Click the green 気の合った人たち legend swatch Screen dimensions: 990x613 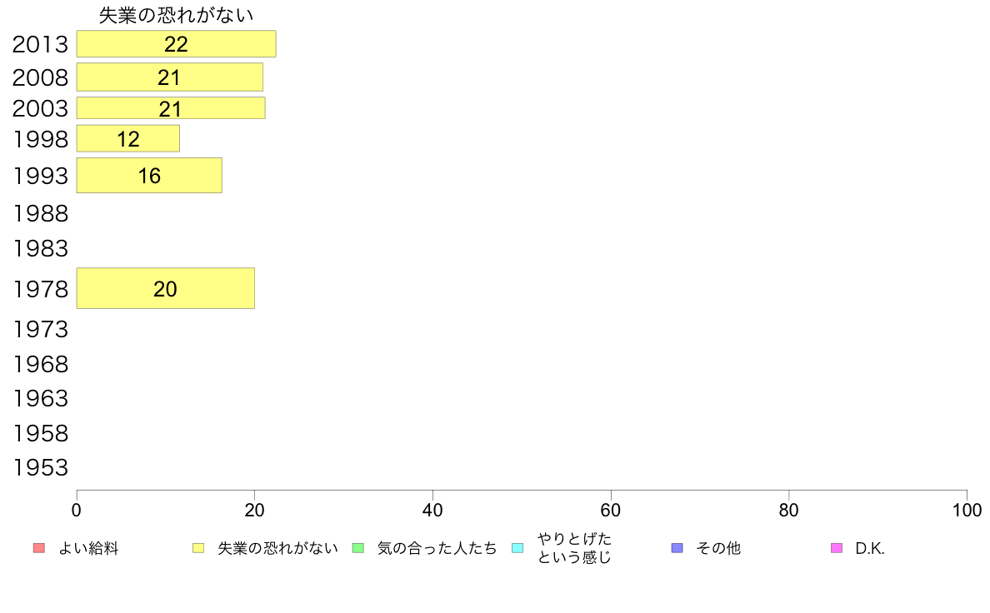358,548
